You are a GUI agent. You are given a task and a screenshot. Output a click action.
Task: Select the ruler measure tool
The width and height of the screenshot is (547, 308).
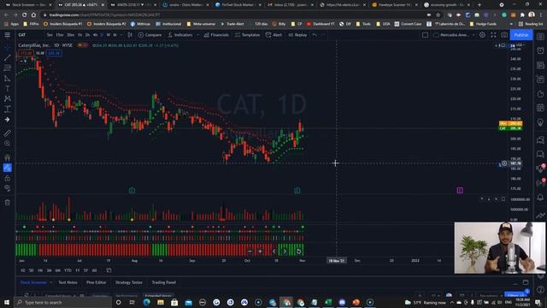pyautogui.click(x=8, y=133)
